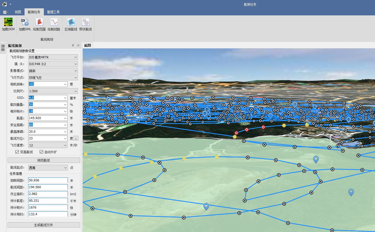Click the 加载KML tool icon

coord(25,25)
